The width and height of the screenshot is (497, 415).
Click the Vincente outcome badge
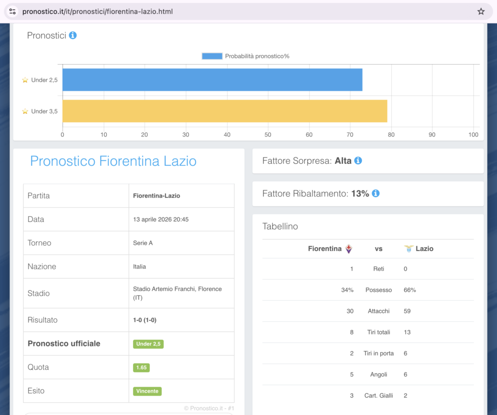147,391
